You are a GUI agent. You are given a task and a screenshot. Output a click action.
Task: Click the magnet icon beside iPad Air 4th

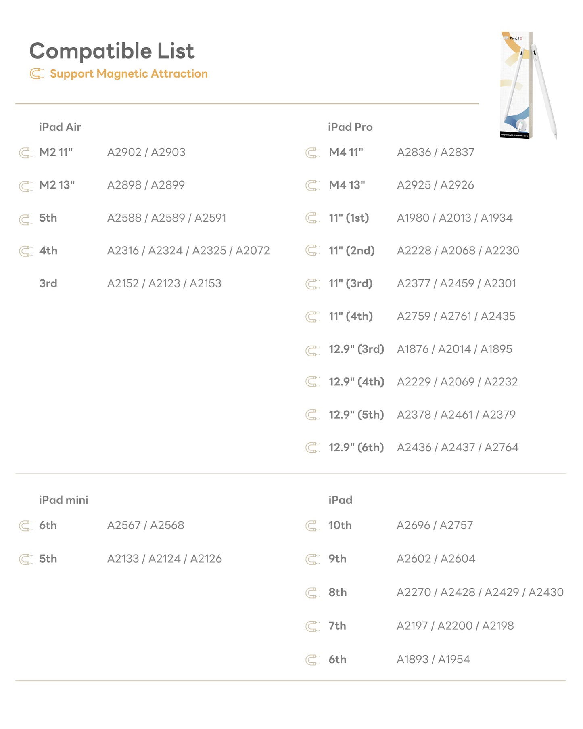click(x=26, y=251)
